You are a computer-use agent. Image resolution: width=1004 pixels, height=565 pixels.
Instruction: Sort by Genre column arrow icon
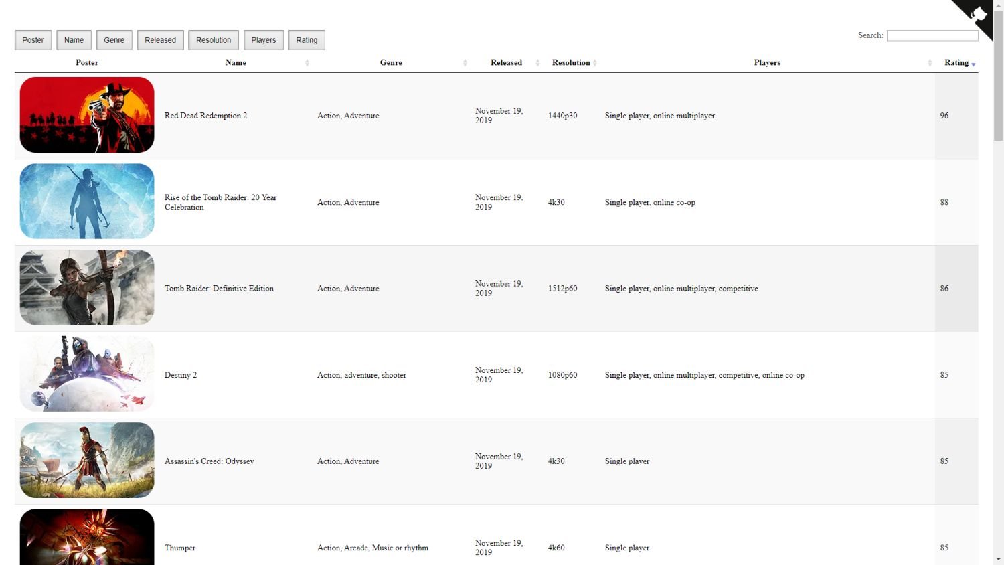coord(465,63)
